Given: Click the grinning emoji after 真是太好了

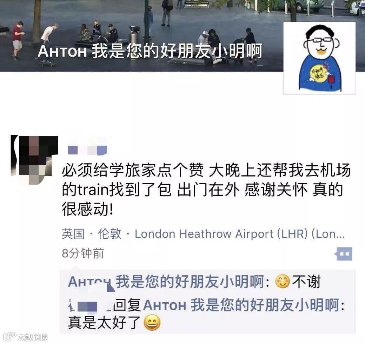Looking at the screenshot, I should pos(152,323).
